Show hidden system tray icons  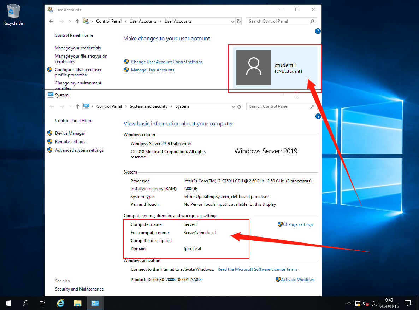pos(349,303)
